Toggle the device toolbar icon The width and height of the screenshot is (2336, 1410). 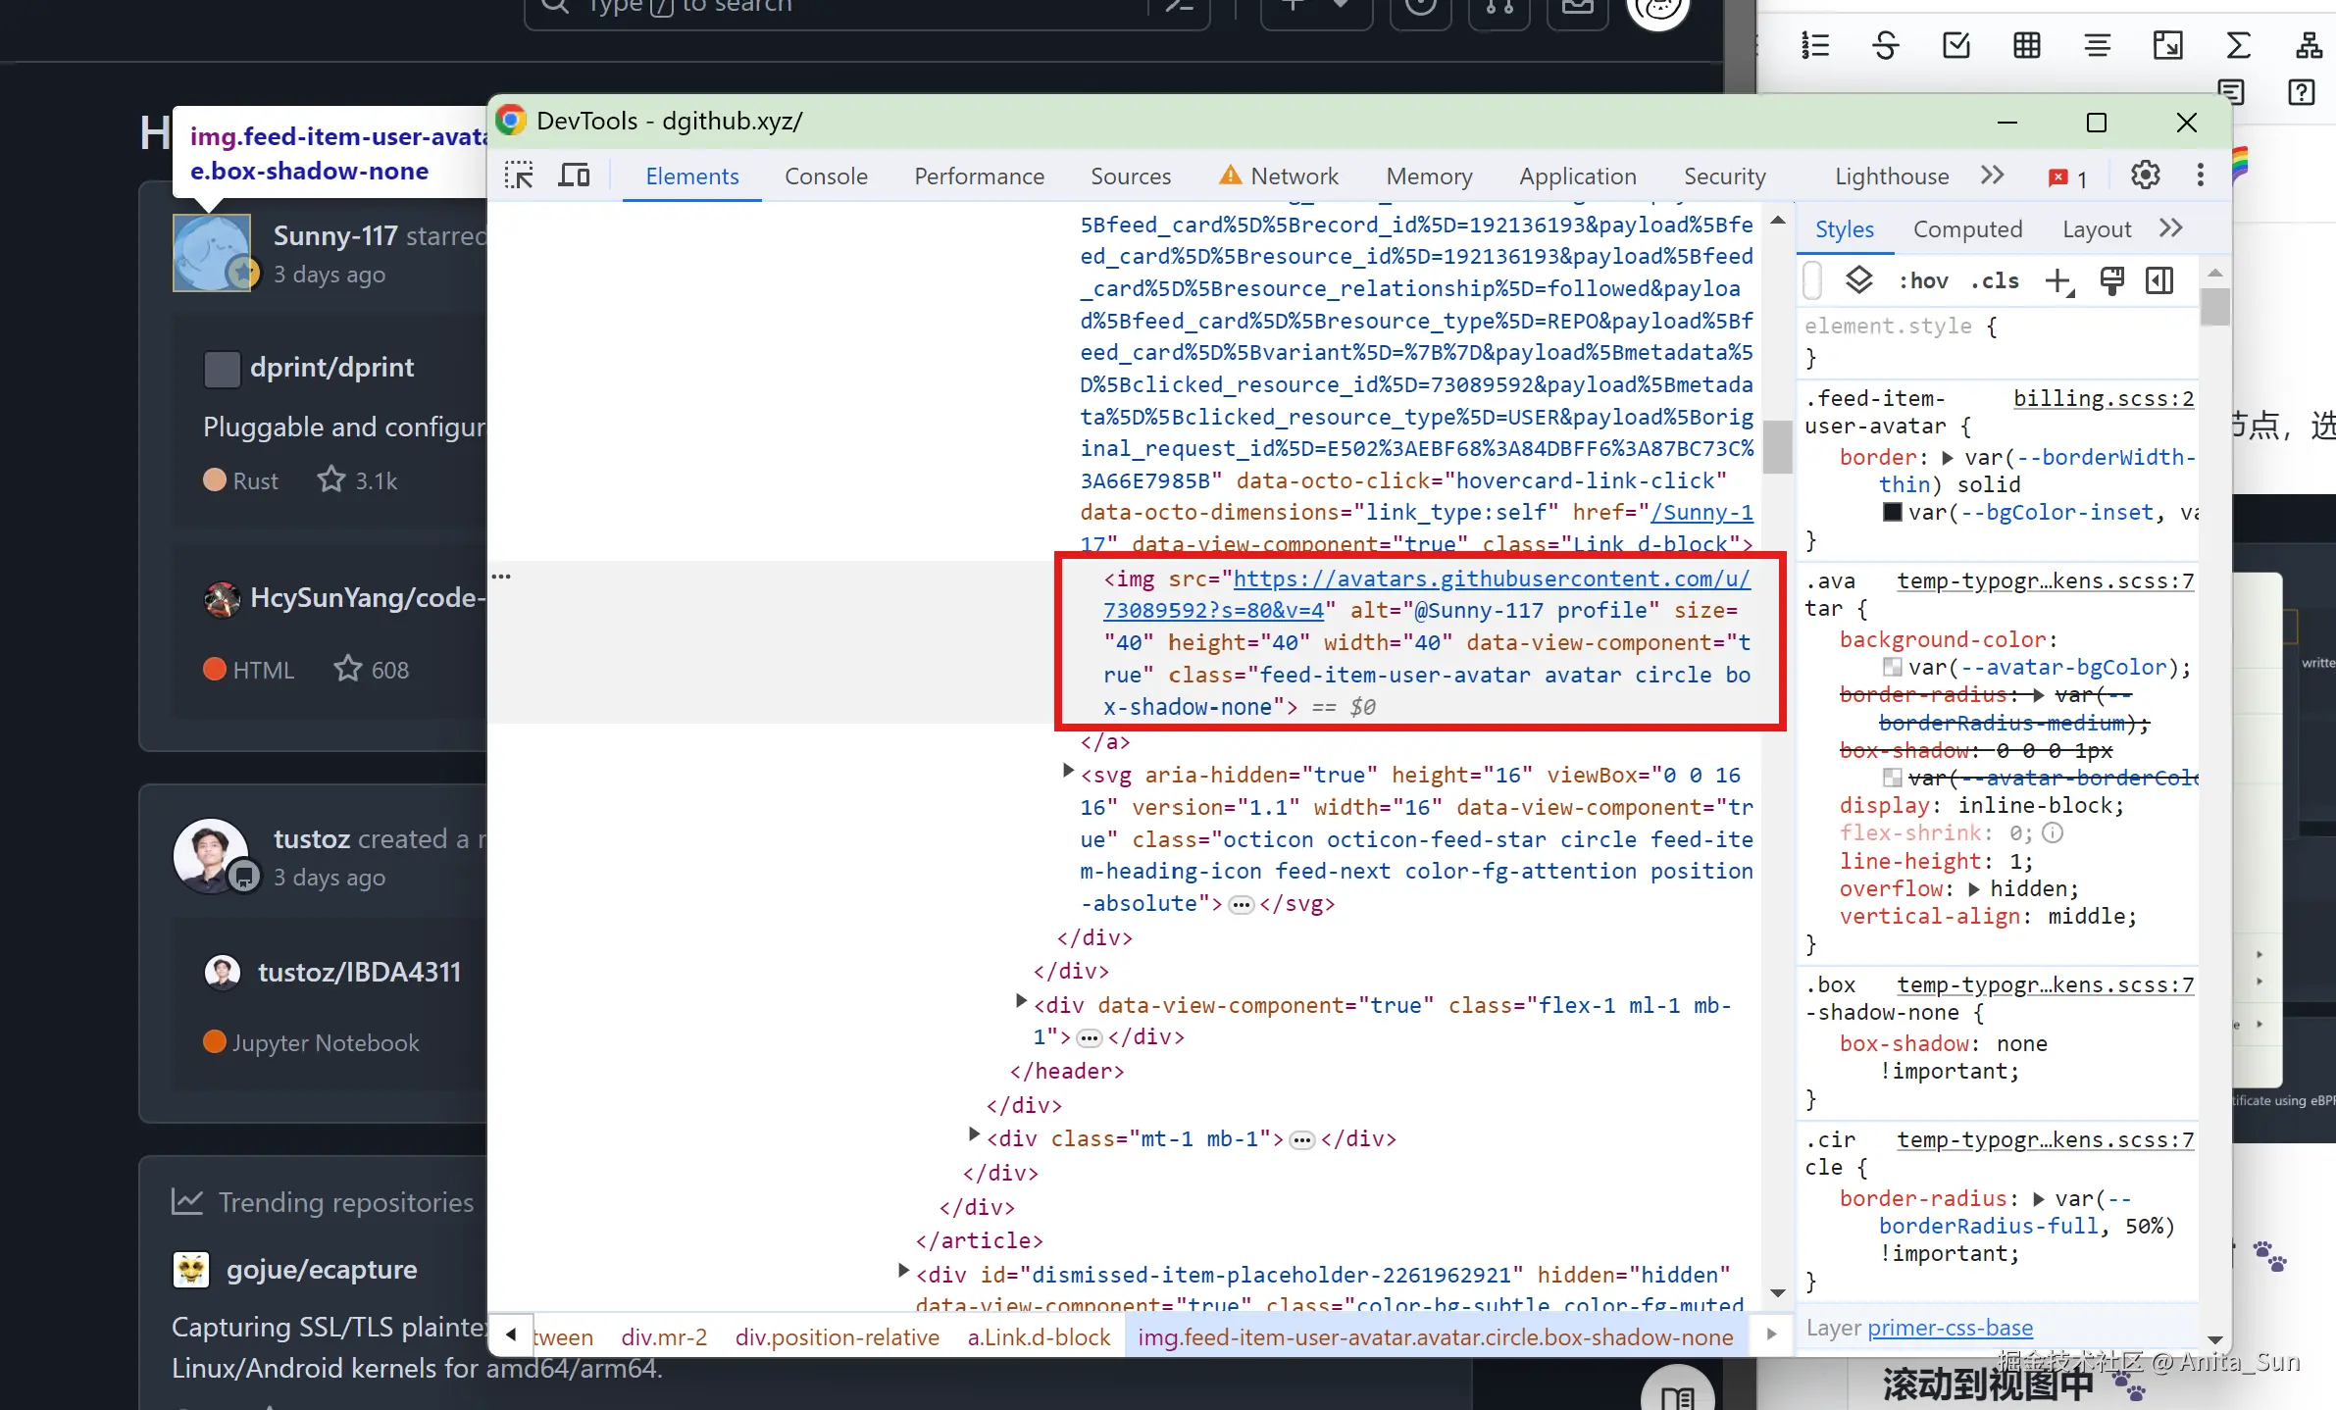coord(574,176)
